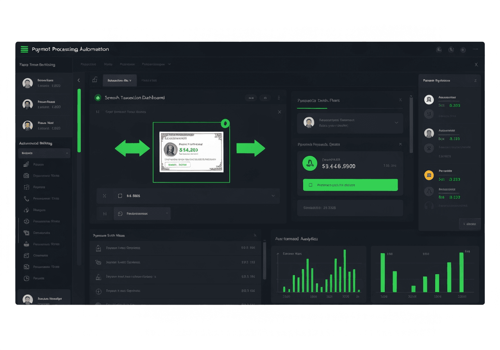This screenshot has height=350, width=500.
Task: Click the H icon left of the clock dropdown
Action: click(104, 214)
